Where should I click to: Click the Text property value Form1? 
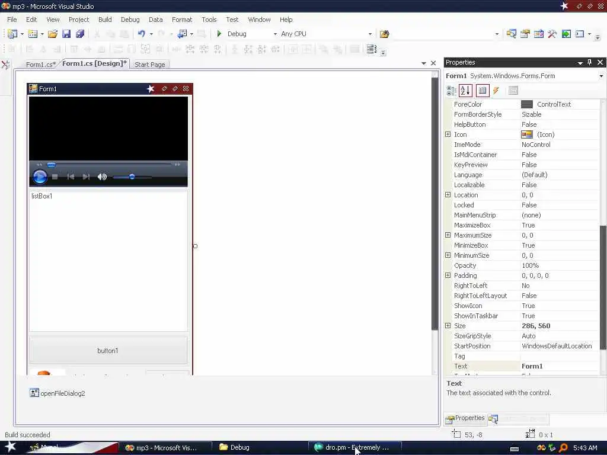click(x=559, y=366)
